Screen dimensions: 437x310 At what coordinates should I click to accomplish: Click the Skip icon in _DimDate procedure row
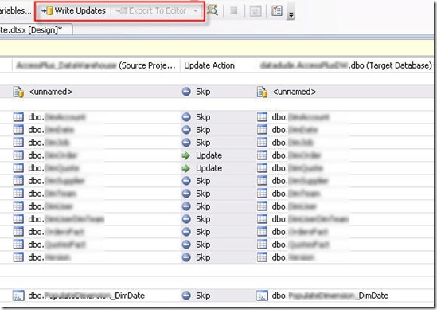[x=186, y=296]
